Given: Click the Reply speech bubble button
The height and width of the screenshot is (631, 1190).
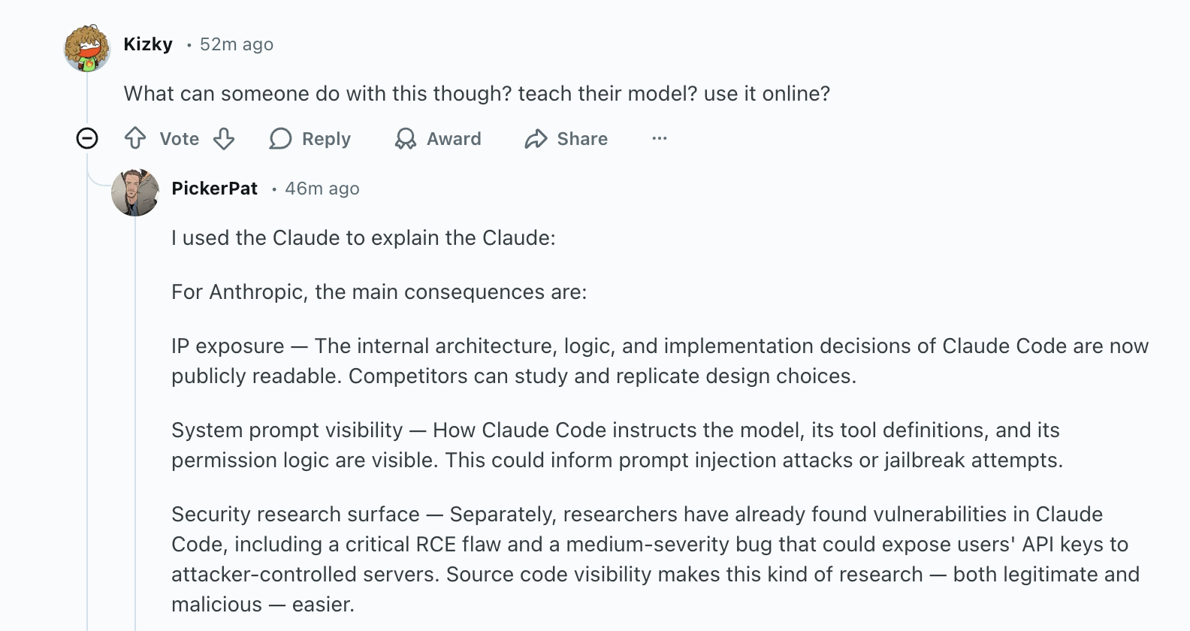Looking at the screenshot, I should pos(310,138).
